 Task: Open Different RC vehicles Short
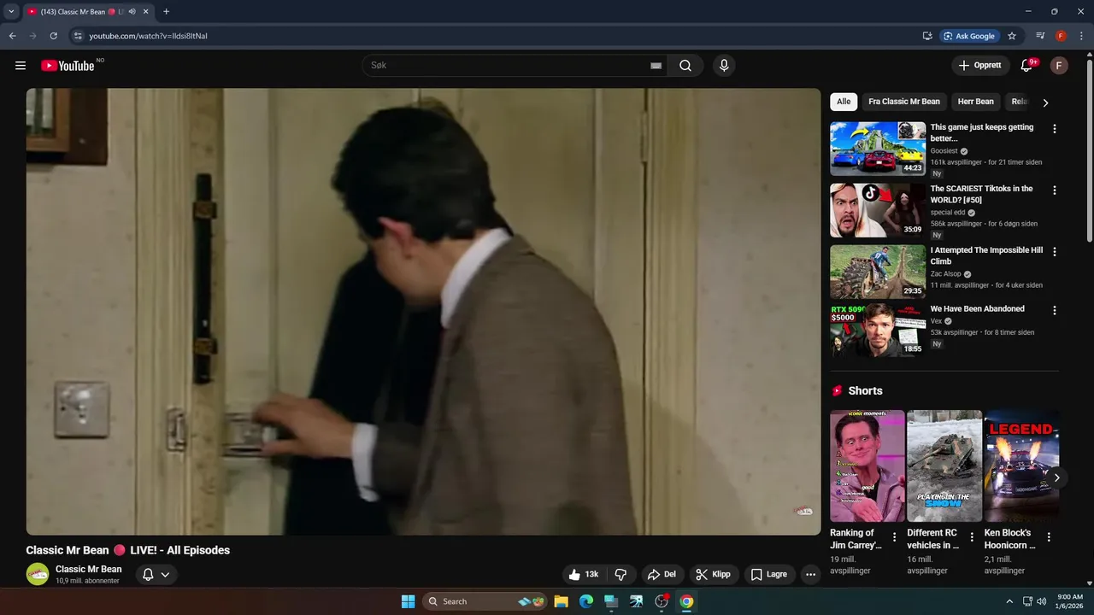coord(944,466)
